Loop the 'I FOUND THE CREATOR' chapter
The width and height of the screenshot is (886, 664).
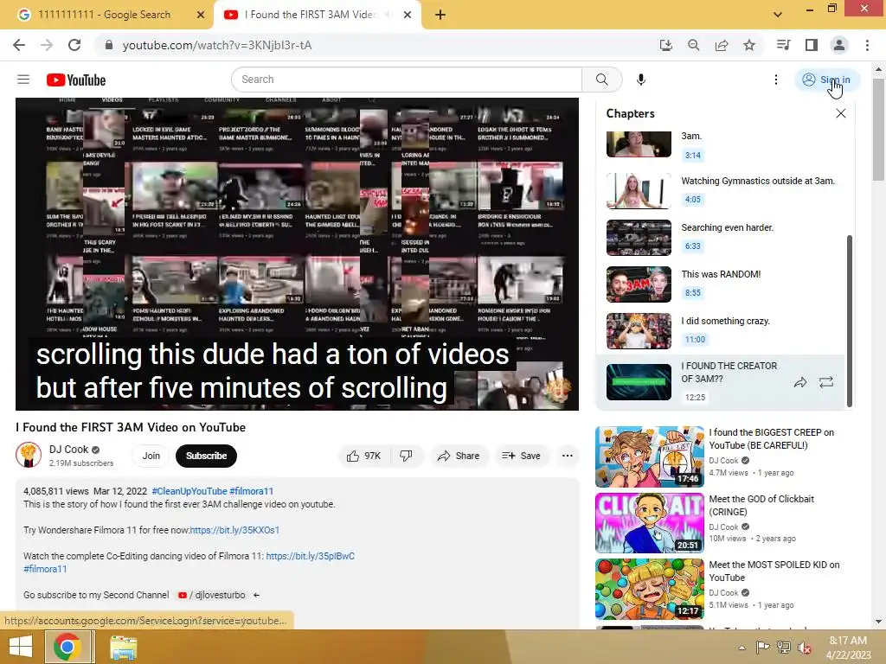click(x=826, y=382)
